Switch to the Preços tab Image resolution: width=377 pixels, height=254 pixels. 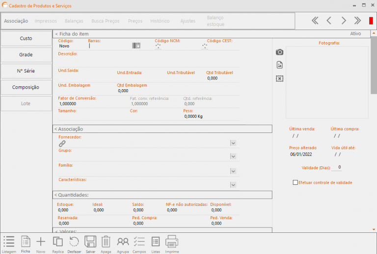[x=135, y=21]
